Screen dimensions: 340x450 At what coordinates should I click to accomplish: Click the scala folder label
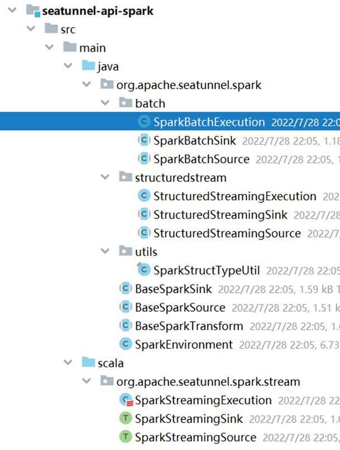pyautogui.click(x=111, y=364)
